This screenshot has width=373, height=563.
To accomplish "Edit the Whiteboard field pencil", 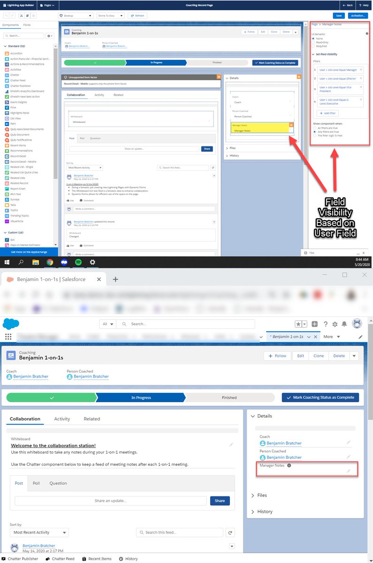I will (x=231, y=444).
